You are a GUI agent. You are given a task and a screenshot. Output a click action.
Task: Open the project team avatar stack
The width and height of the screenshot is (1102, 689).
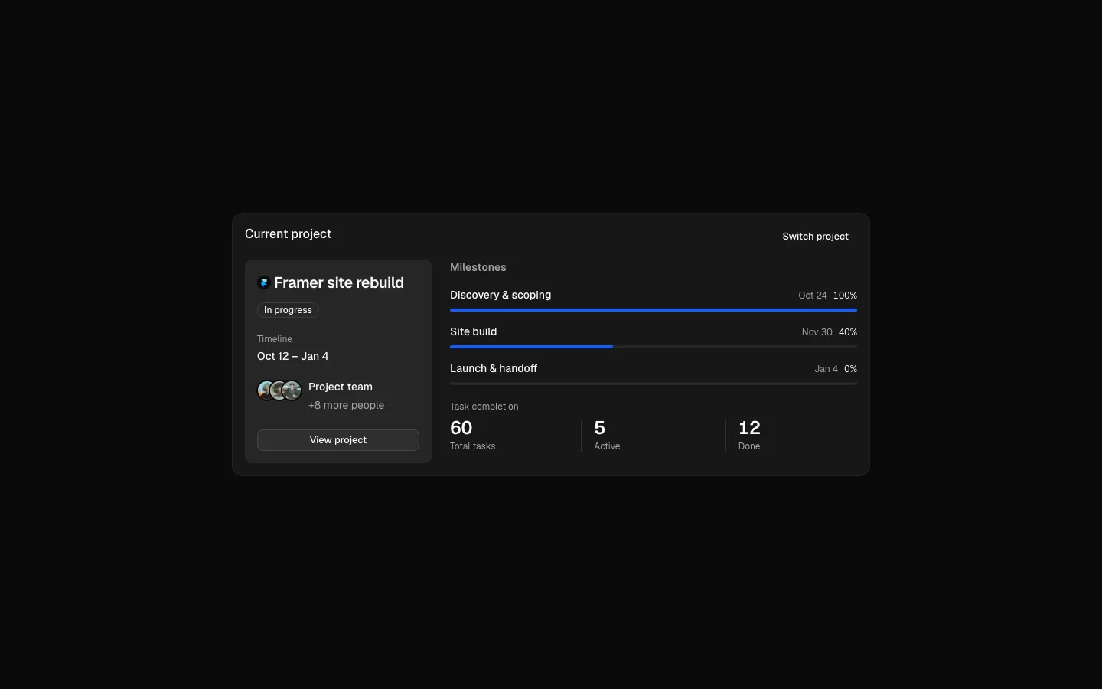tap(279, 390)
